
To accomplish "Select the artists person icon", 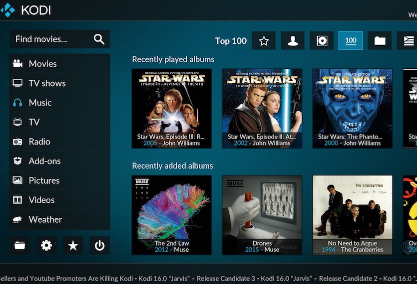I will 293,41.
